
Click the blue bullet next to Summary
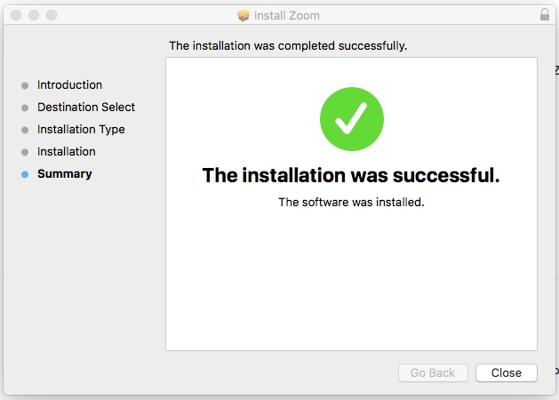point(25,174)
